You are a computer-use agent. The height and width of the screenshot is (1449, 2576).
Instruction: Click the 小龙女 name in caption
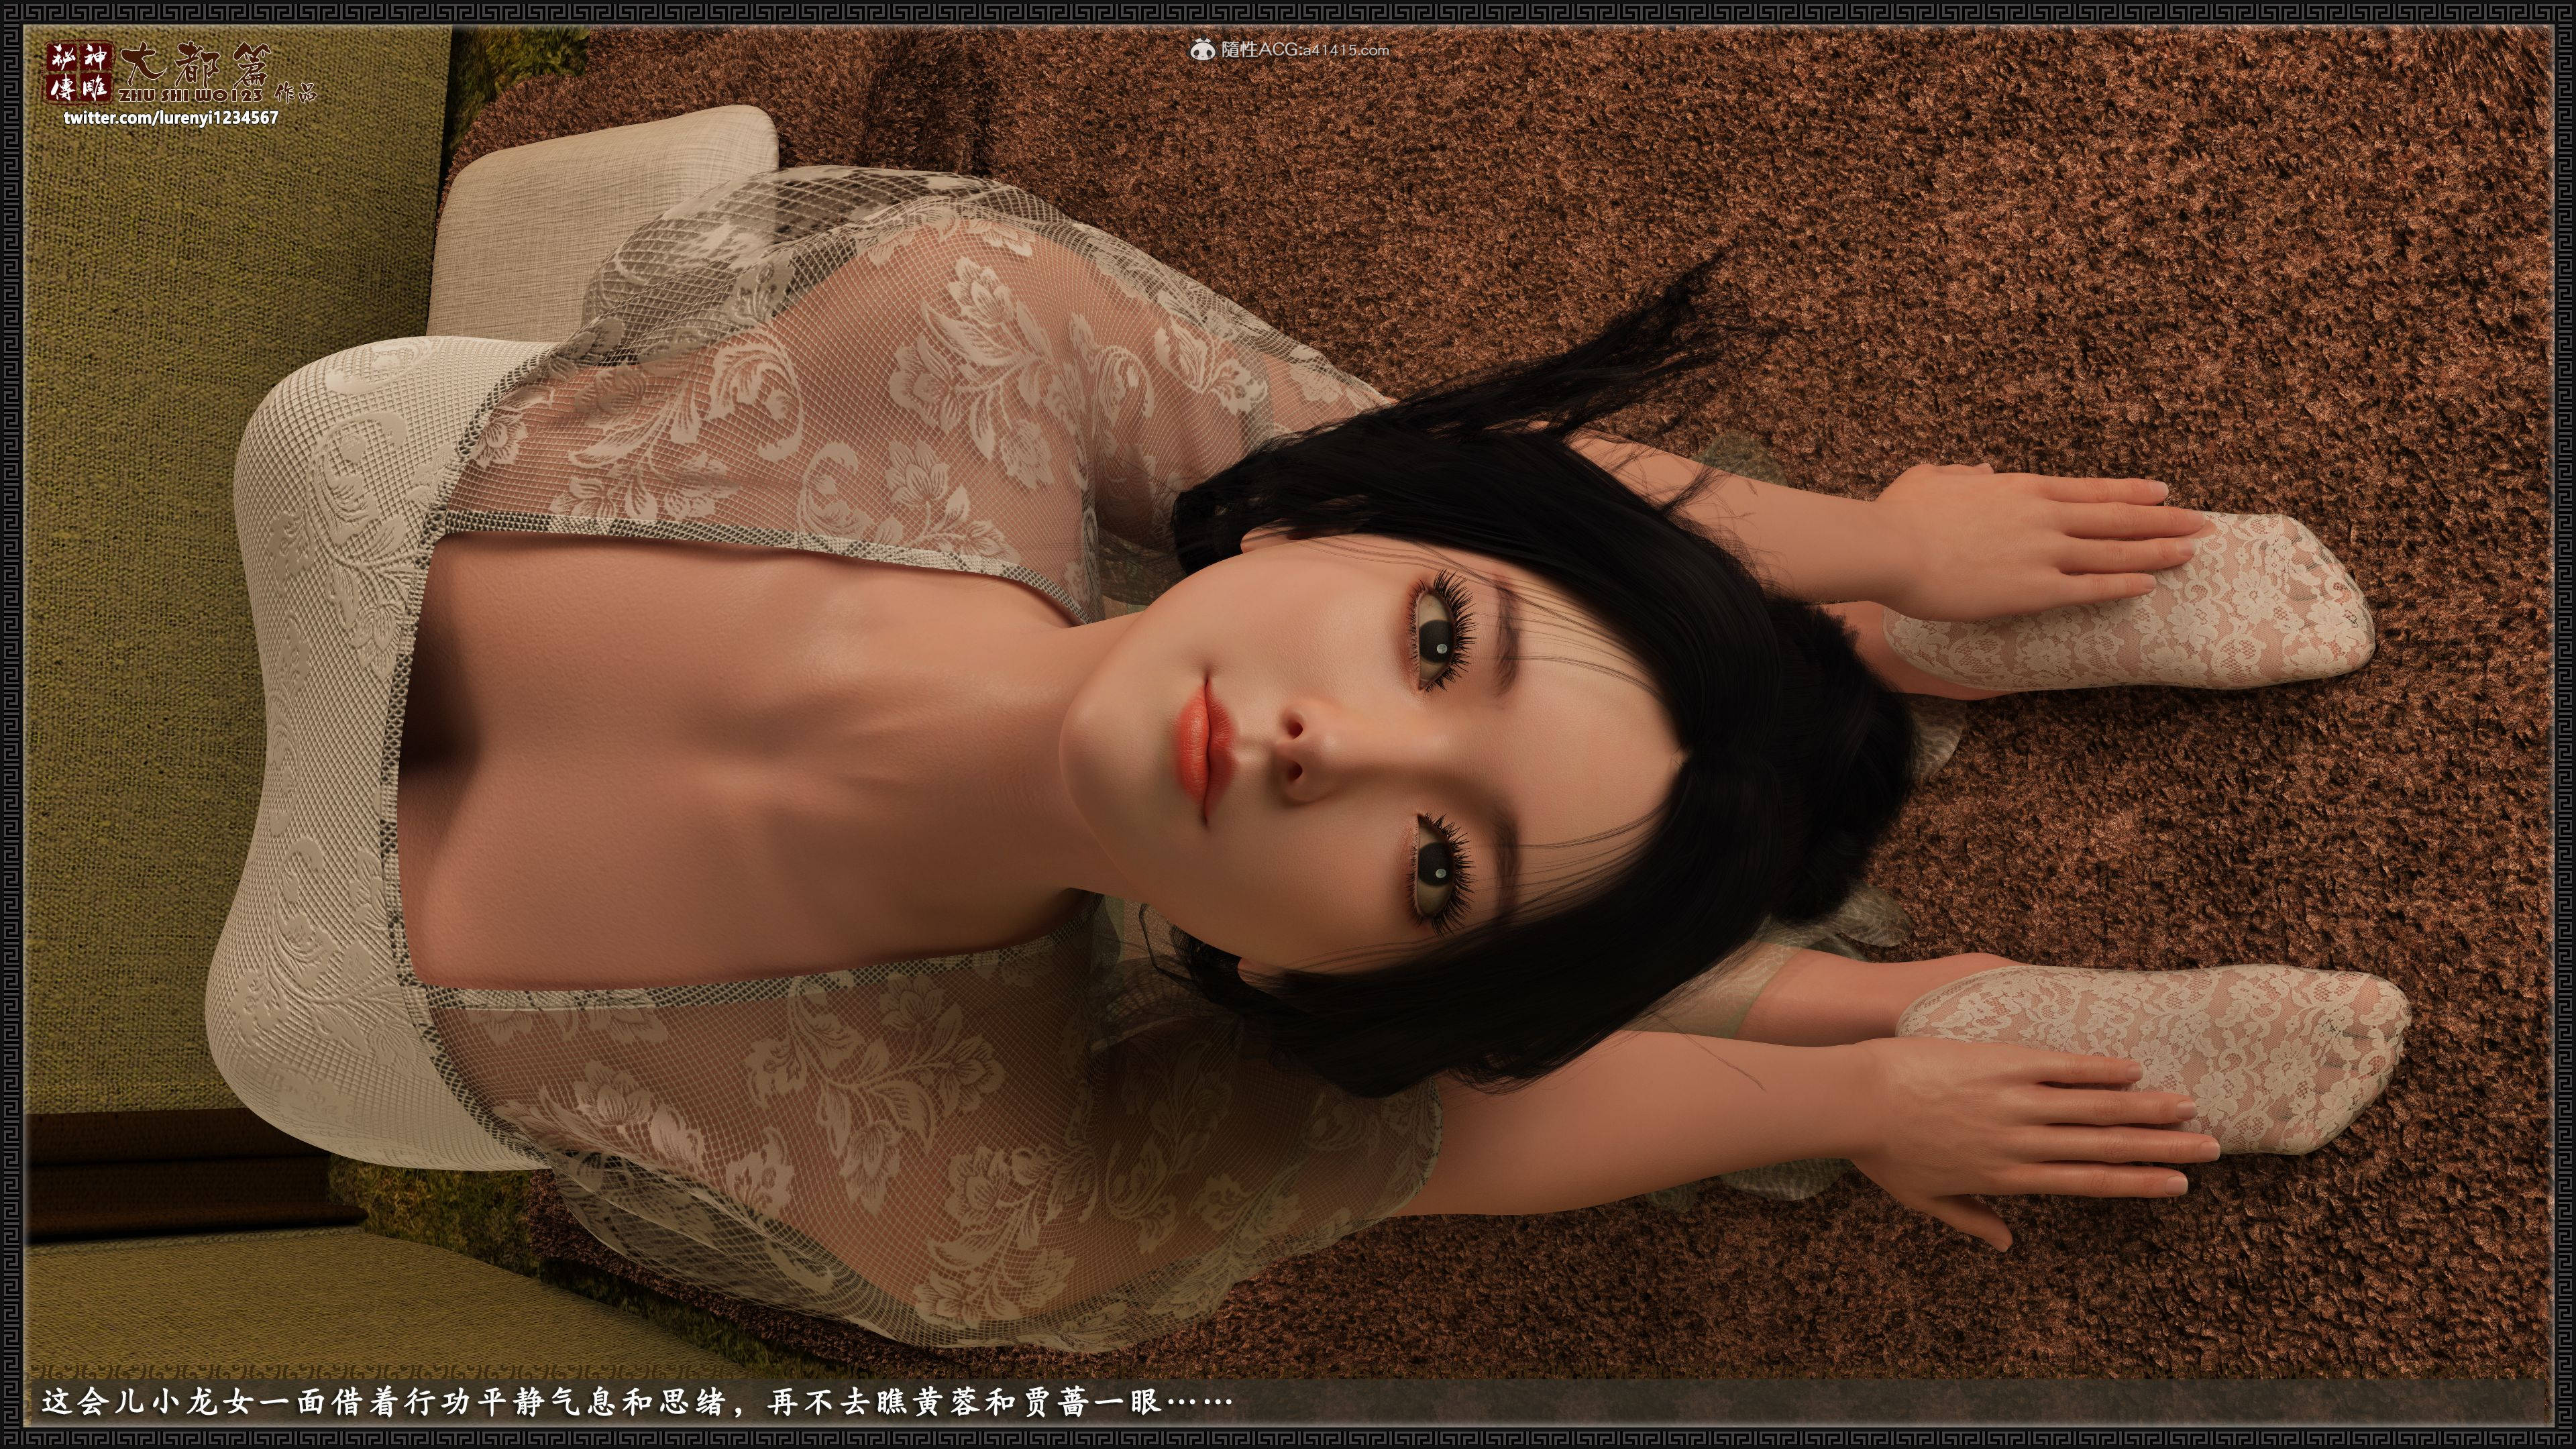[x=203, y=1403]
